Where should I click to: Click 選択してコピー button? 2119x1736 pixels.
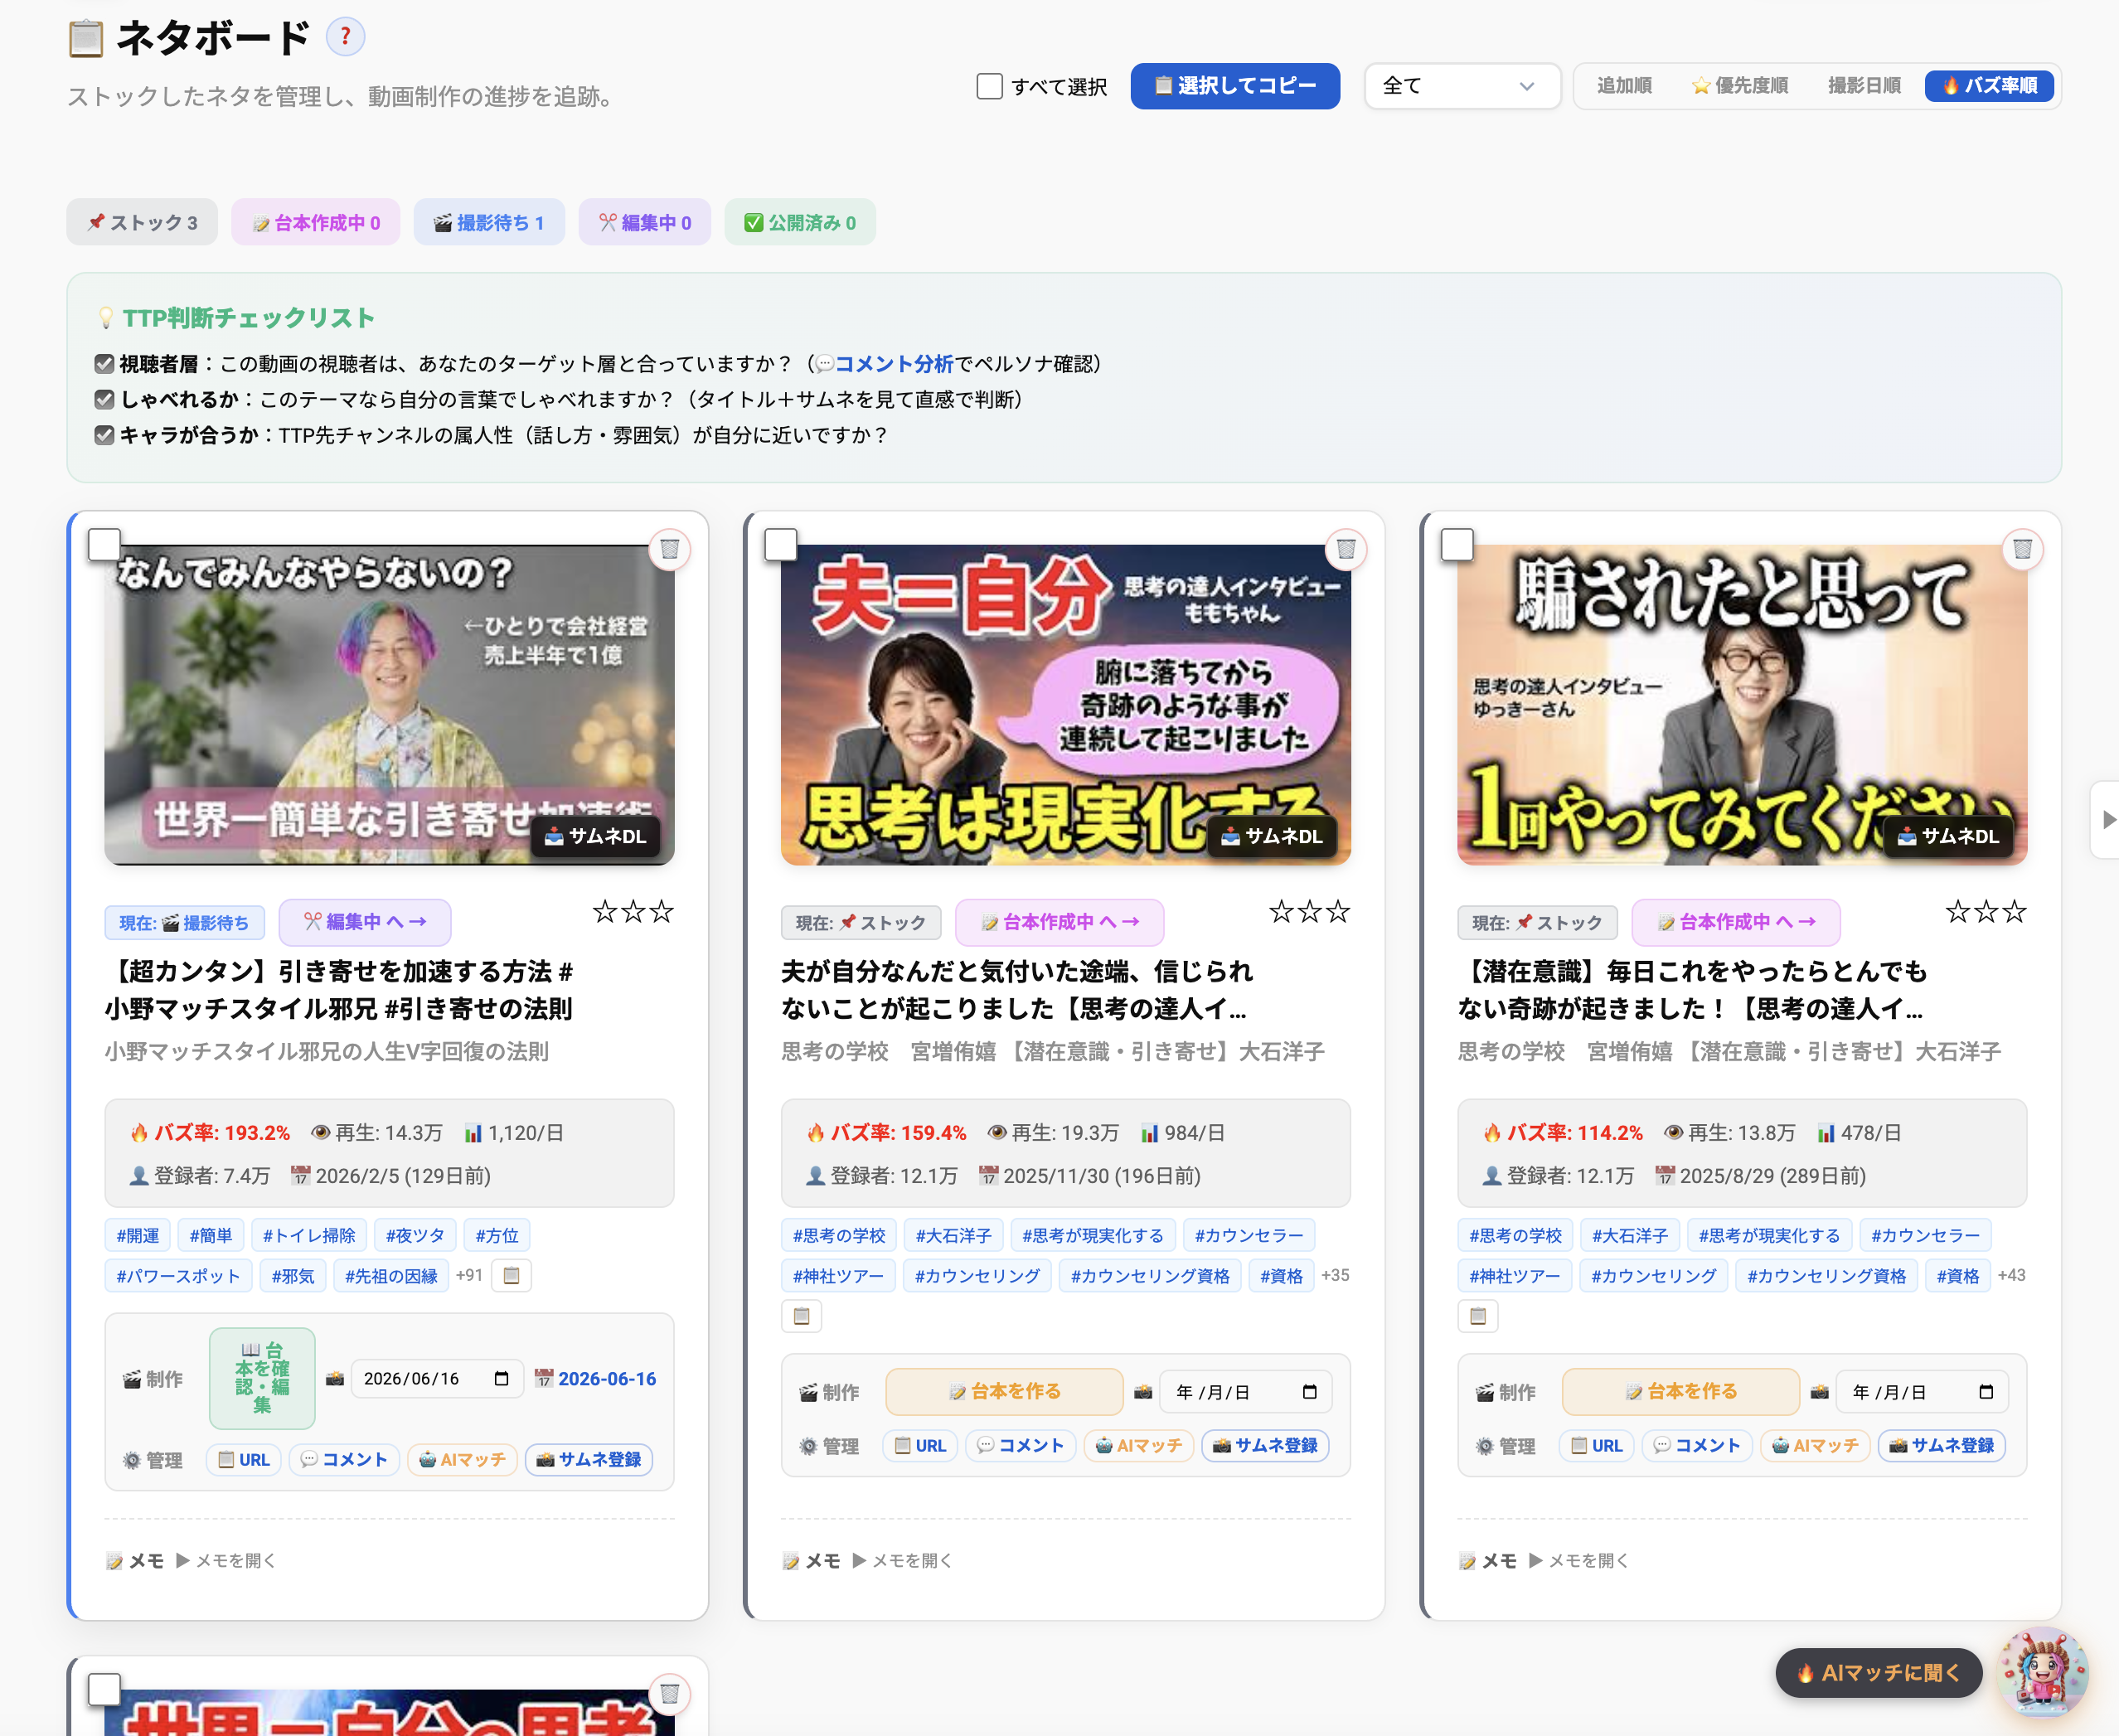(1235, 86)
